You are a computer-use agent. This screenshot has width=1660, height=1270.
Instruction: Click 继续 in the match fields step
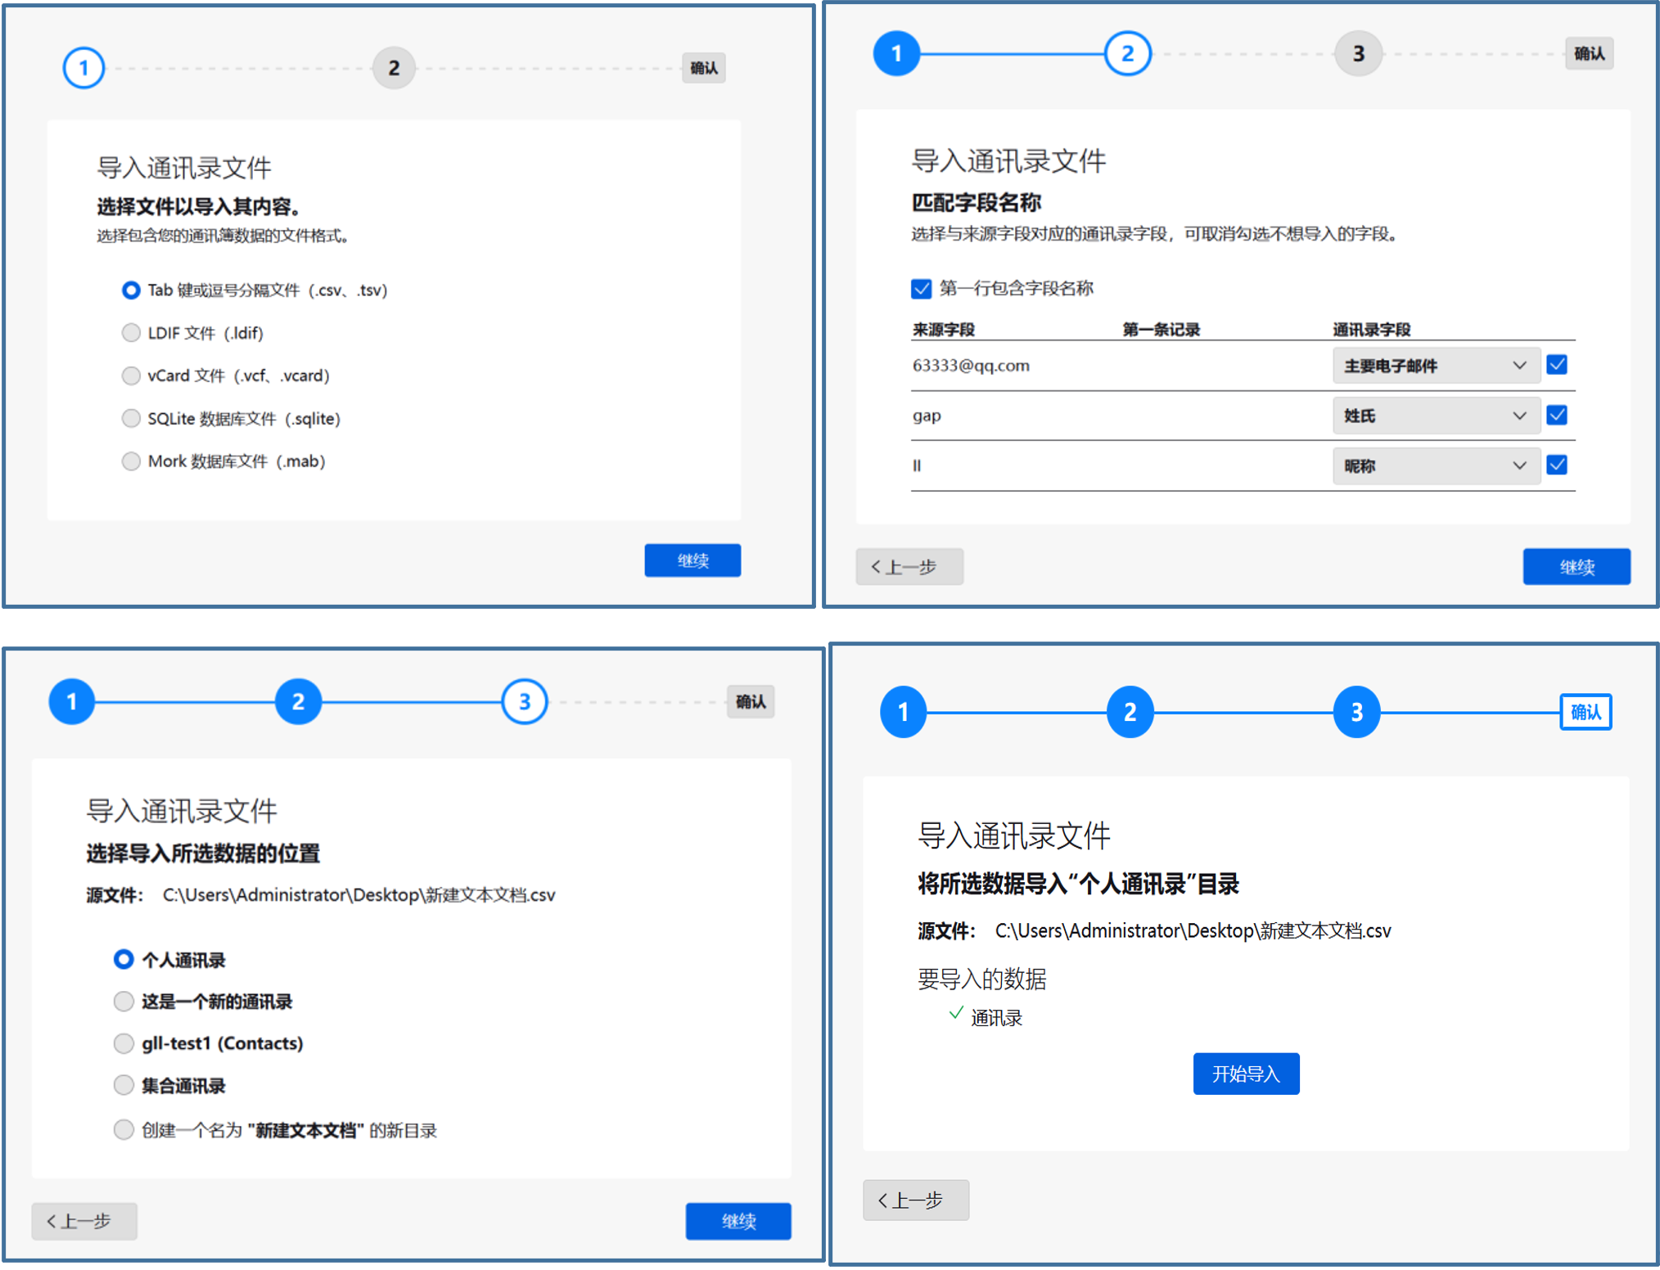pyautogui.click(x=1576, y=566)
